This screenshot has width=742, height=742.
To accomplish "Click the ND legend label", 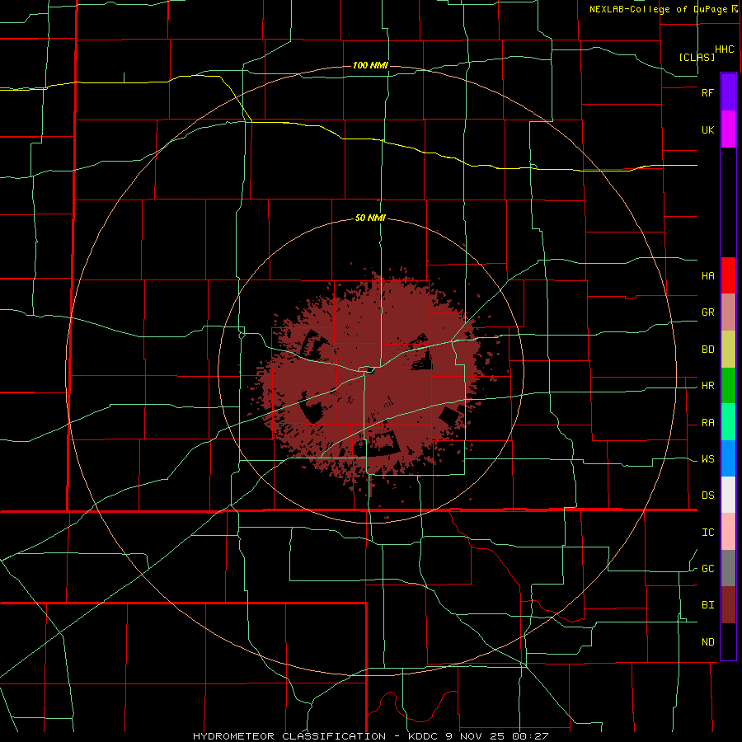I will pos(707,642).
